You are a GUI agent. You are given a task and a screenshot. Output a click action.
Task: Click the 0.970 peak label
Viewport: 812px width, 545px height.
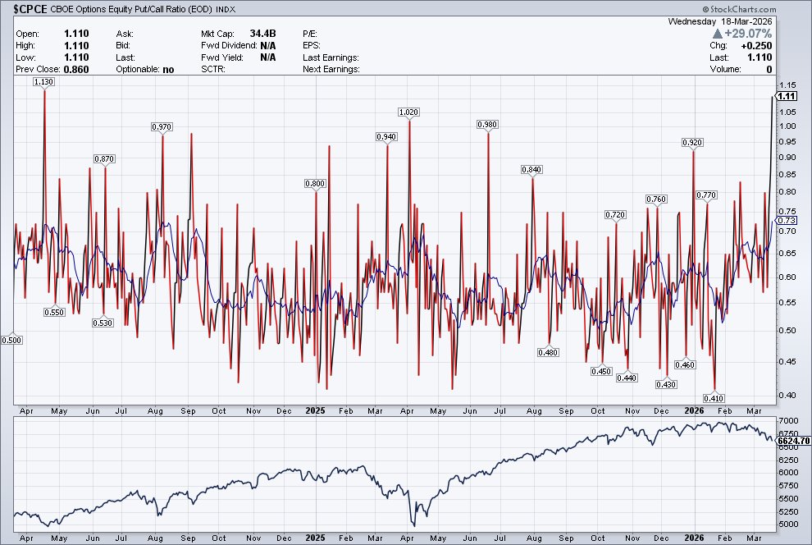pyautogui.click(x=162, y=127)
